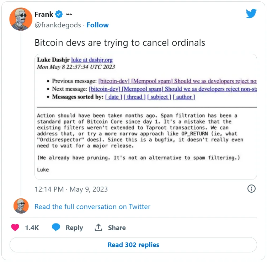
Task: Click small avatar beside full conversation
Action: [x=21, y=206]
